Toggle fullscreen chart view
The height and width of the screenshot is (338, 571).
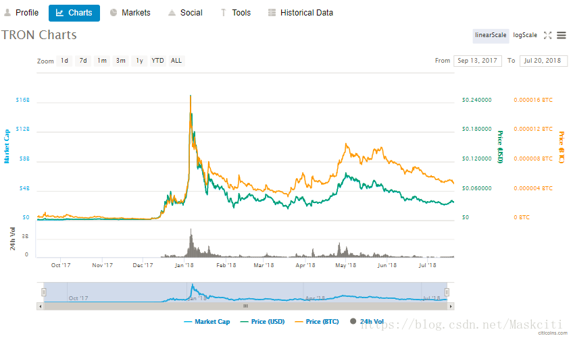point(547,35)
